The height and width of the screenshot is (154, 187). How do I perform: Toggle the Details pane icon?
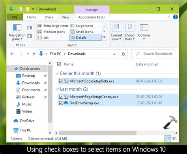tap(30, 36)
